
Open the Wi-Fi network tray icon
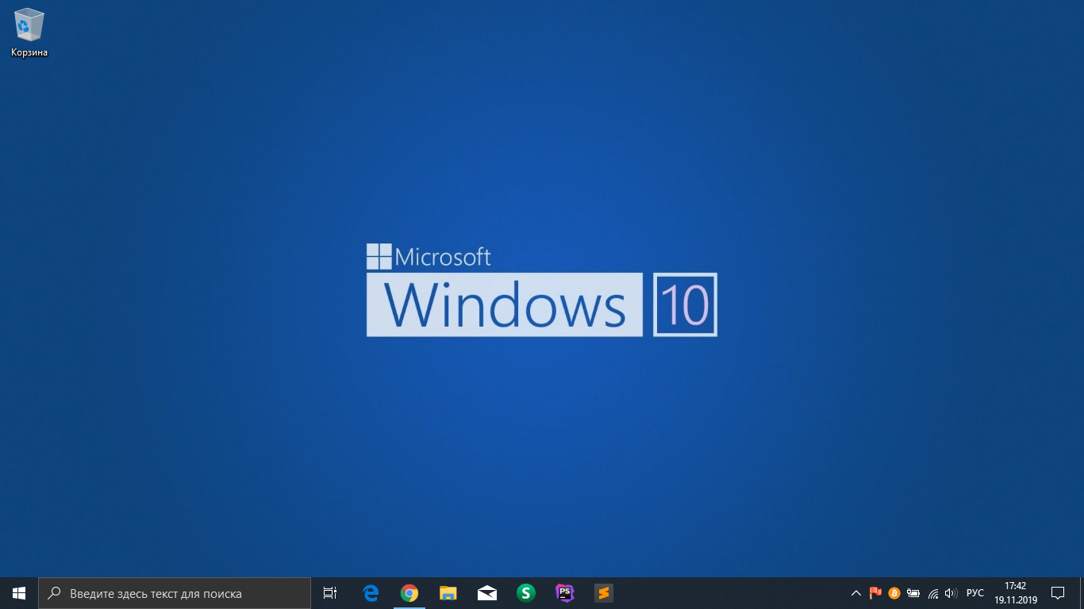(933, 593)
